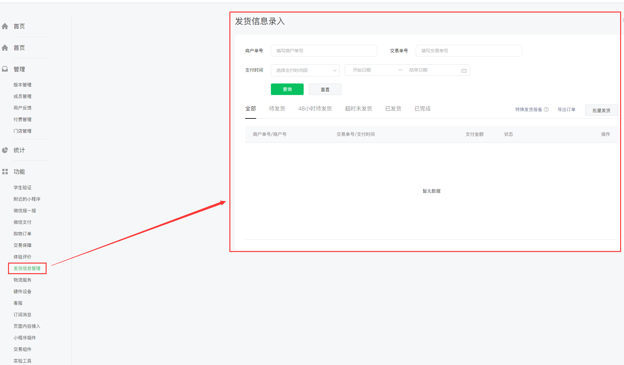
Task: Switch to the 待发货 tab
Action: (x=277, y=109)
